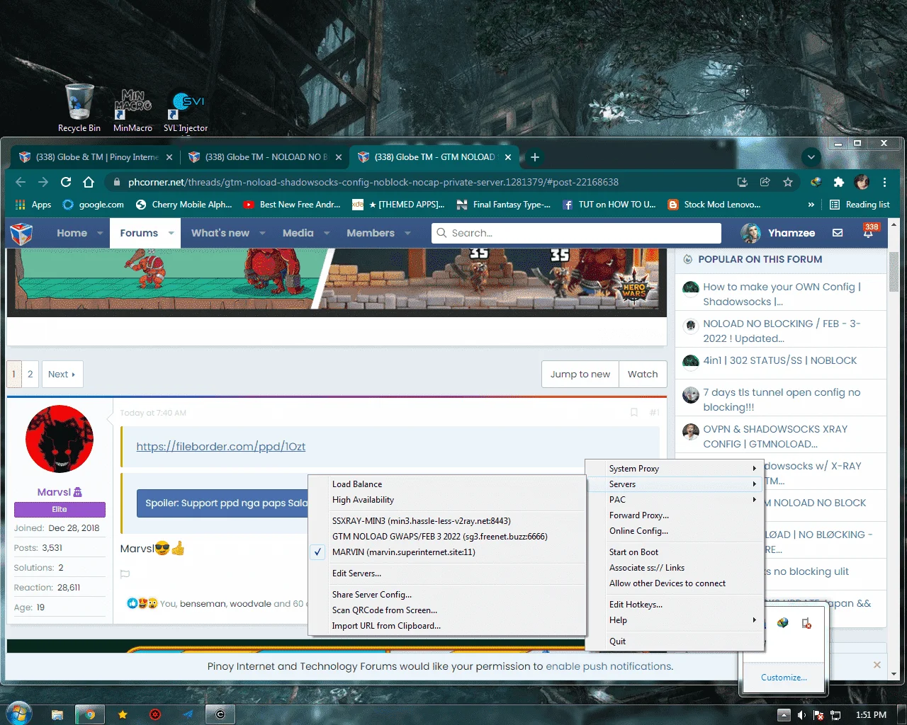Report the post using the flag icon
This screenshot has width=907, height=725.
[x=125, y=574]
